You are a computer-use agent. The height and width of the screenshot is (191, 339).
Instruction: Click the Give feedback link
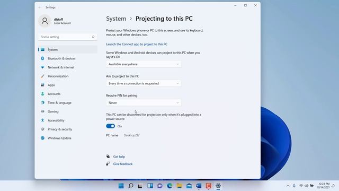[123, 164]
